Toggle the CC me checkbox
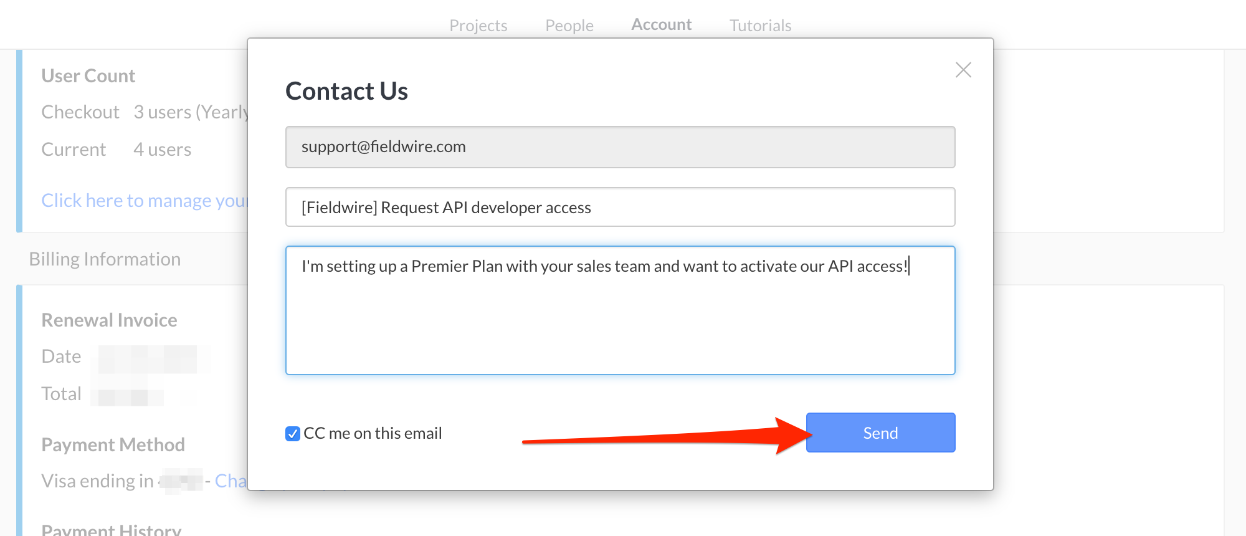The image size is (1246, 536). [293, 433]
